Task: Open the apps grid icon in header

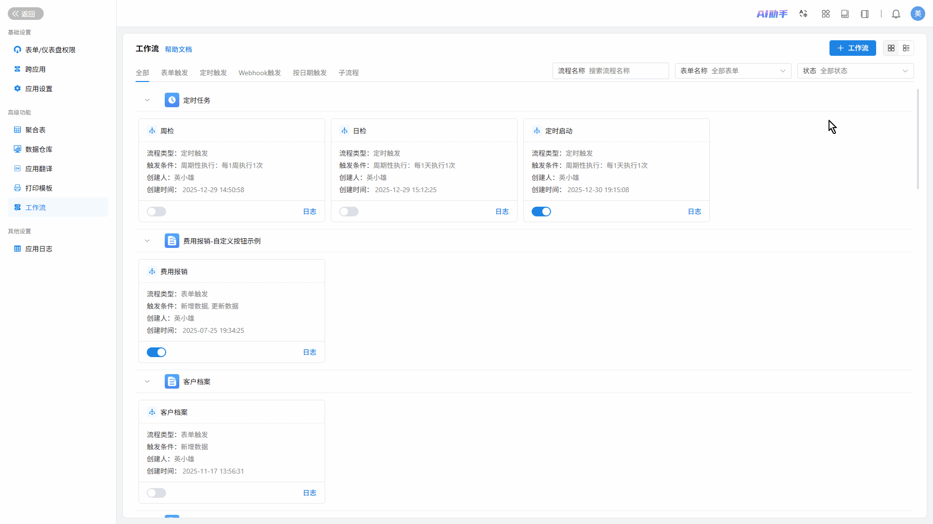Action: coord(826,14)
